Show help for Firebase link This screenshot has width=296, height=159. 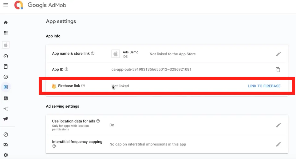point(83,86)
